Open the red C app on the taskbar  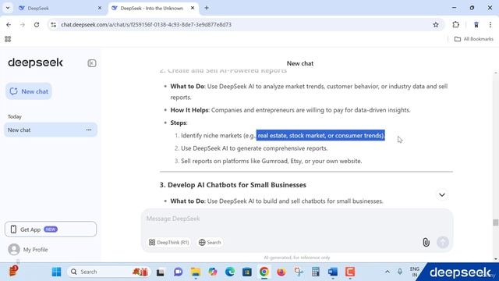pyautogui.click(x=350, y=272)
